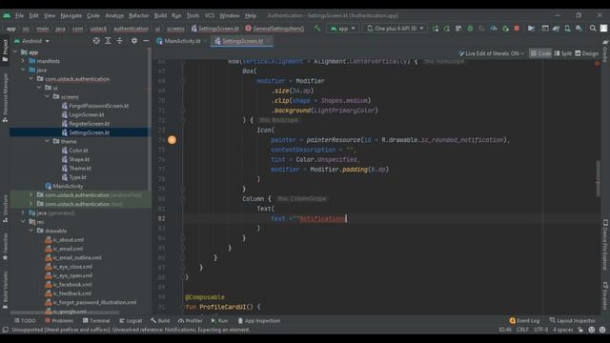Click the AVD Manager device icon in toolbar
610x343 pixels.
pyautogui.click(x=568, y=29)
